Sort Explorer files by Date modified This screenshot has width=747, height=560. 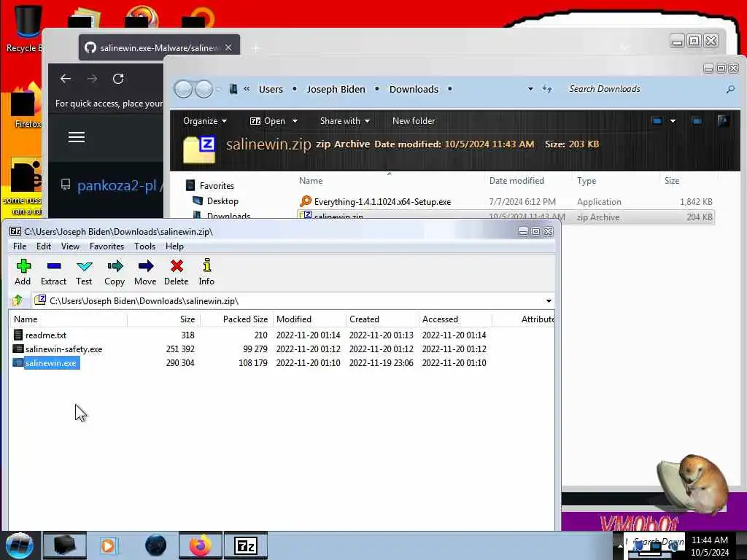tap(516, 181)
